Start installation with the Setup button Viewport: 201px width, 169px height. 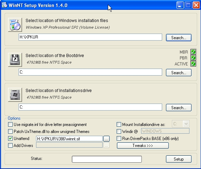(179, 159)
